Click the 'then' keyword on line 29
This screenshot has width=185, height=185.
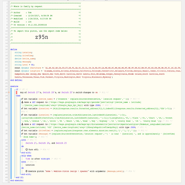pos(18,96)
